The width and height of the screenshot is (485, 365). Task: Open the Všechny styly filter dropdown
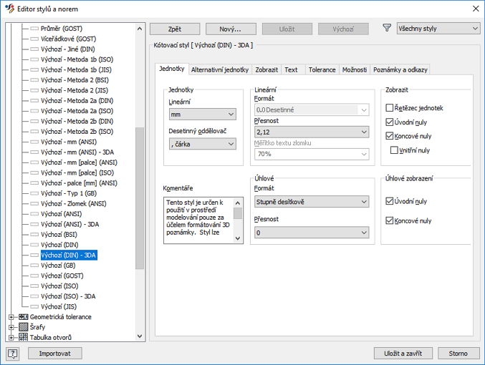438,29
